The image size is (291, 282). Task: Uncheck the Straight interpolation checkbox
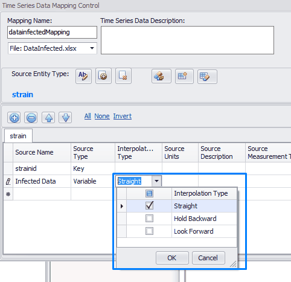click(x=149, y=206)
